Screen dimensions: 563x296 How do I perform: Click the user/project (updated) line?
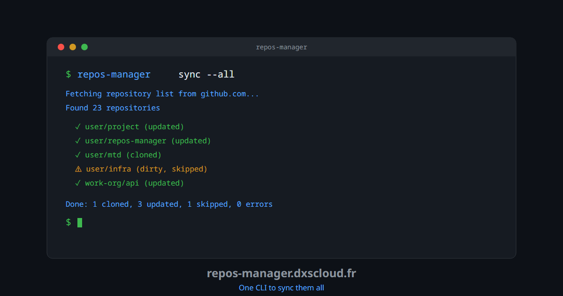(129, 127)
